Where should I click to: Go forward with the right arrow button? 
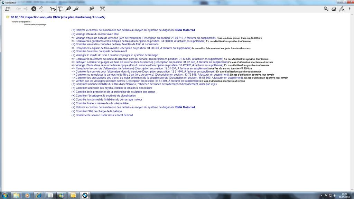[x=26, y=9]
